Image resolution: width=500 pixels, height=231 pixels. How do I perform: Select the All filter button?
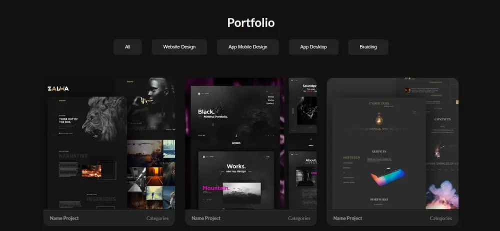[x=127, y=47]
